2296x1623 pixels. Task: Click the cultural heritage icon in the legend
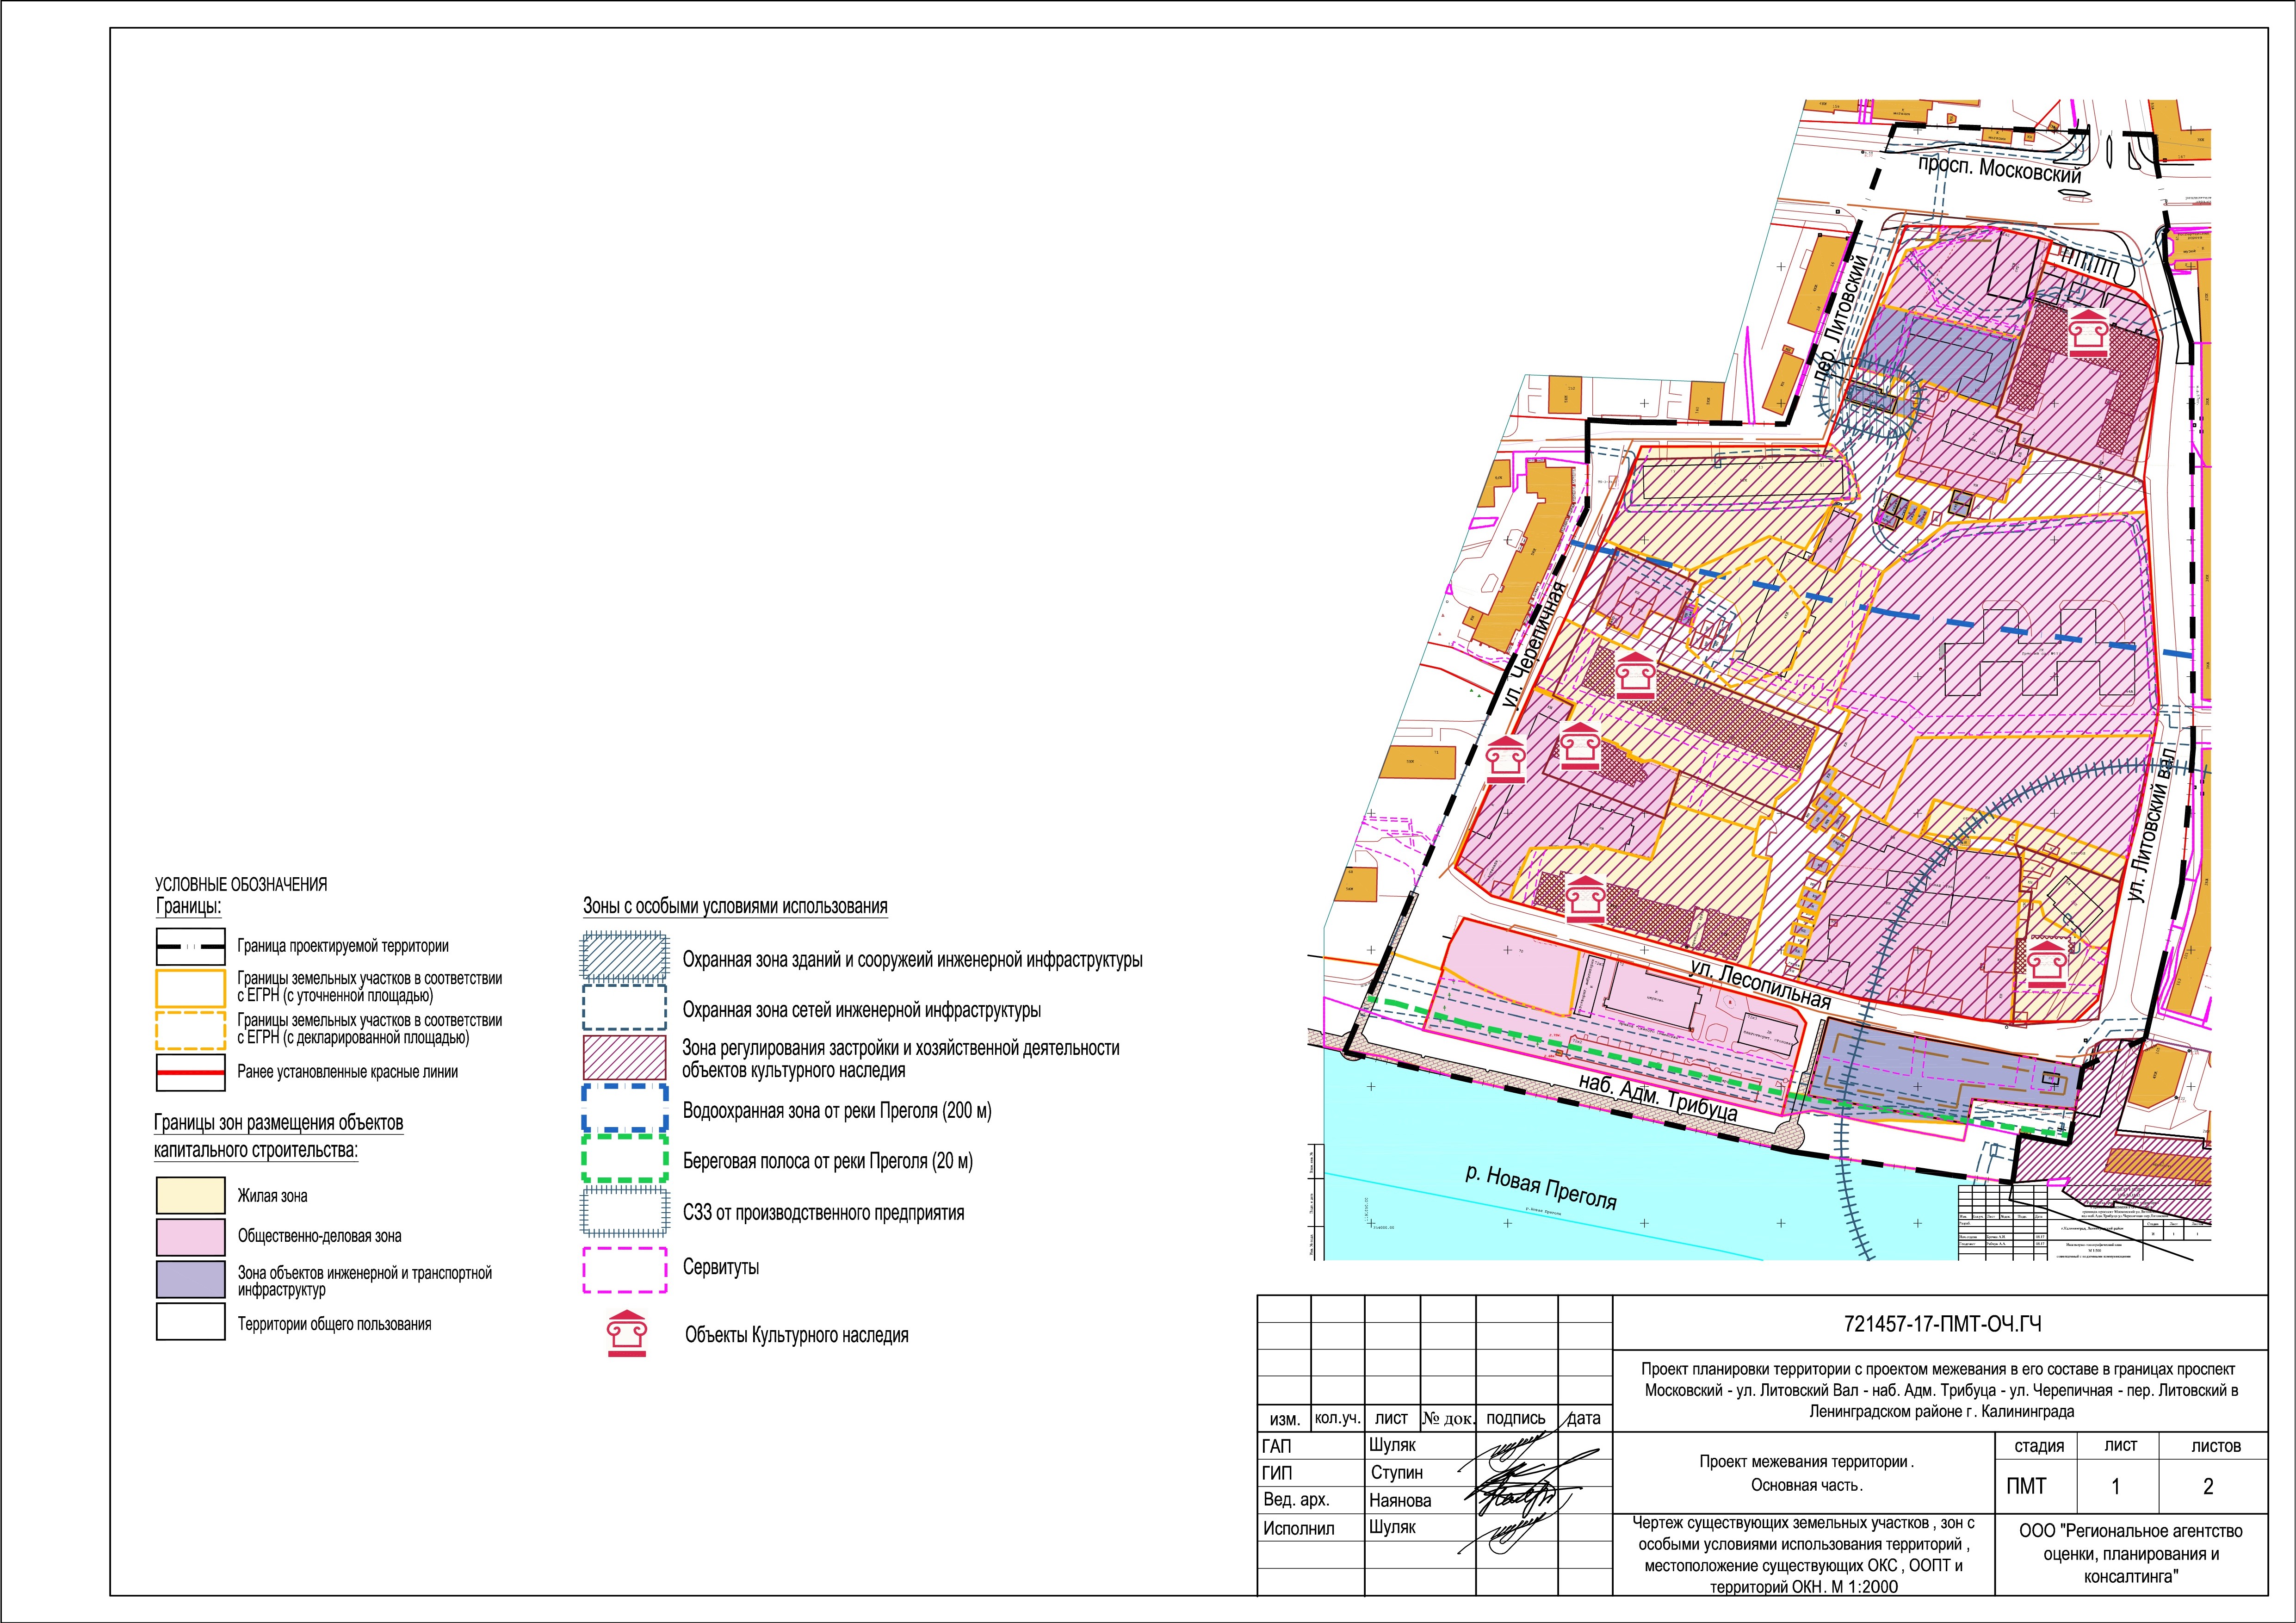click(627, 1333)
